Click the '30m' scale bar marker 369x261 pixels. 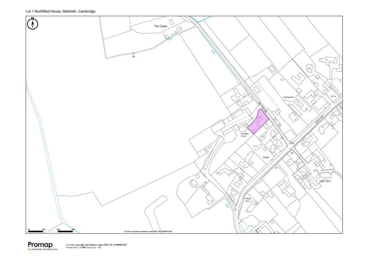(44, 229)
